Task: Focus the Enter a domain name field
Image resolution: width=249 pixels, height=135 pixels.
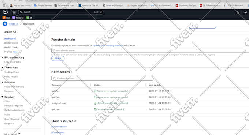Action: click(x=150, y=50)
